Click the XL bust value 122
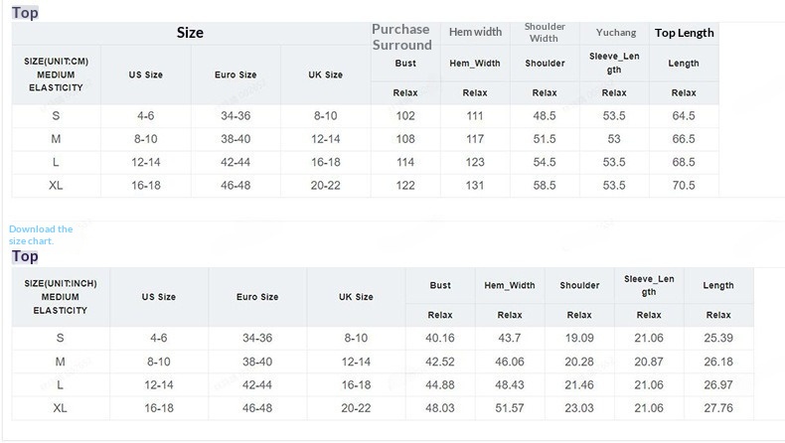This screenshot has width=785, height=443. click(x=405, y=186)
